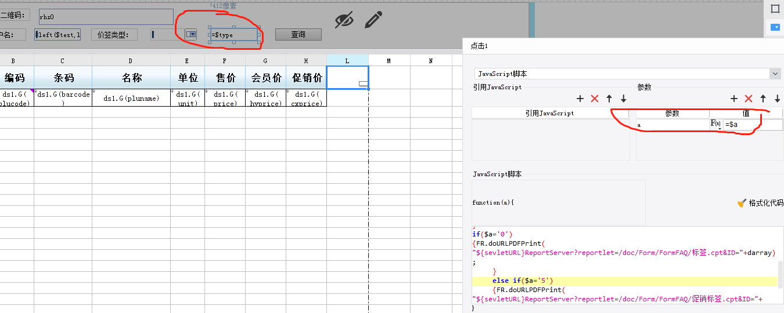Image resolution: width=784 pixels, height=313 pixels.
Task: Select column header E
Action: [x=187, y=60]
